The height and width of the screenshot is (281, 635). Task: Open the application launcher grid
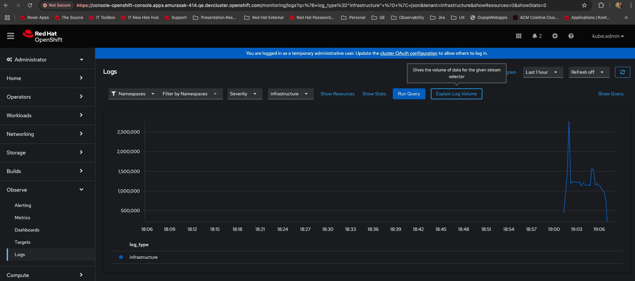click(x=518, y=36)
